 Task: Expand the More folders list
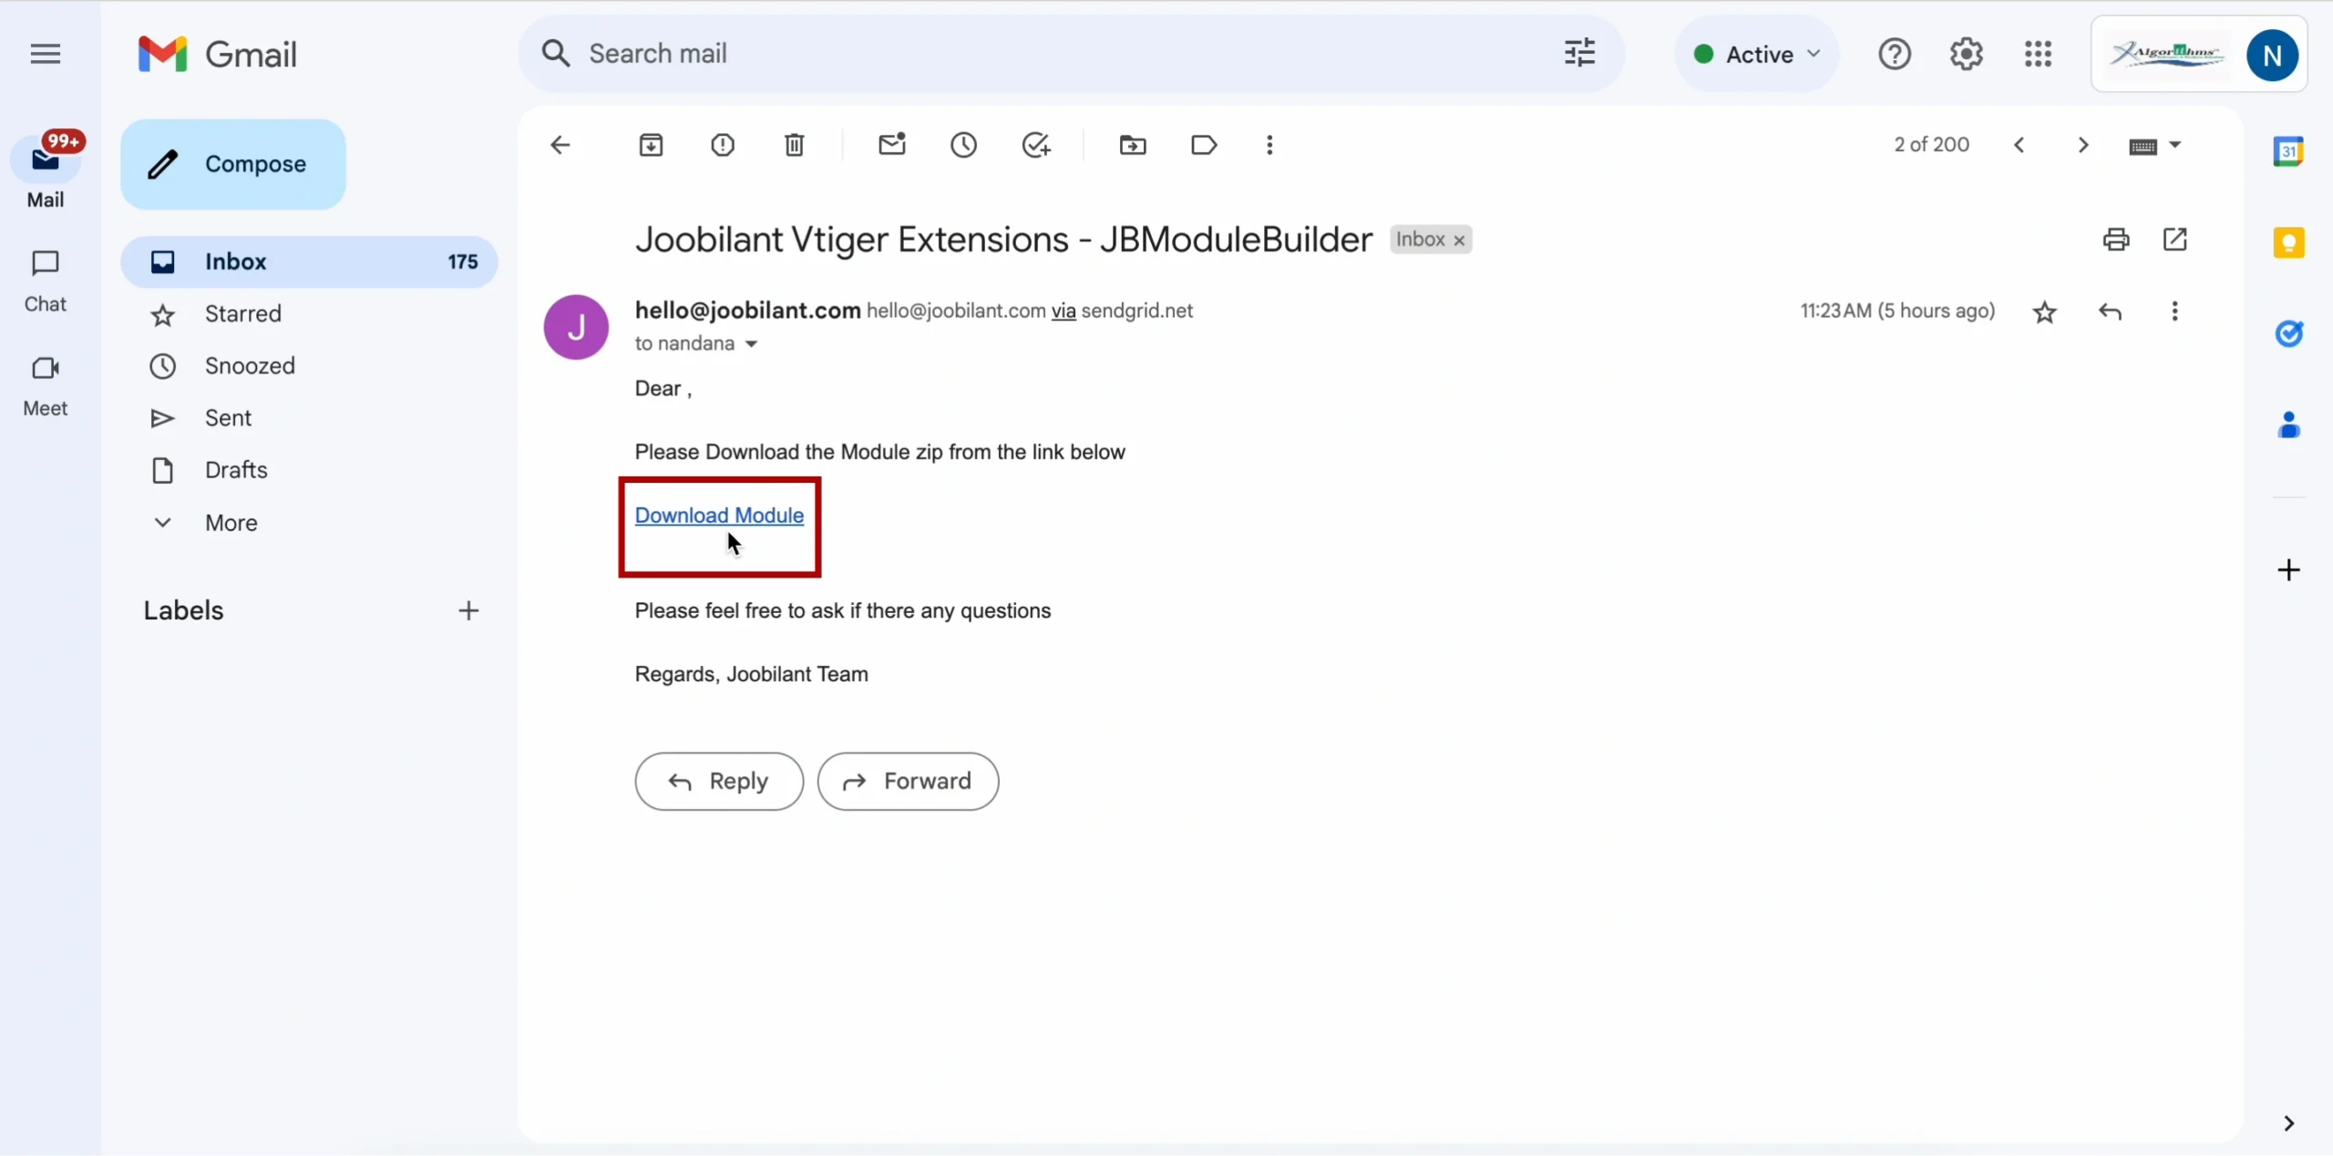click(x=231, y=523)
